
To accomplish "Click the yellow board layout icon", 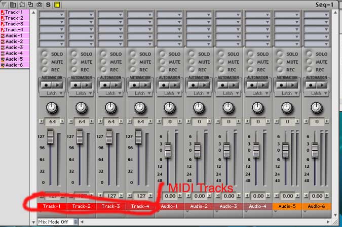I will pyautogui.click(x=57, y=4).
